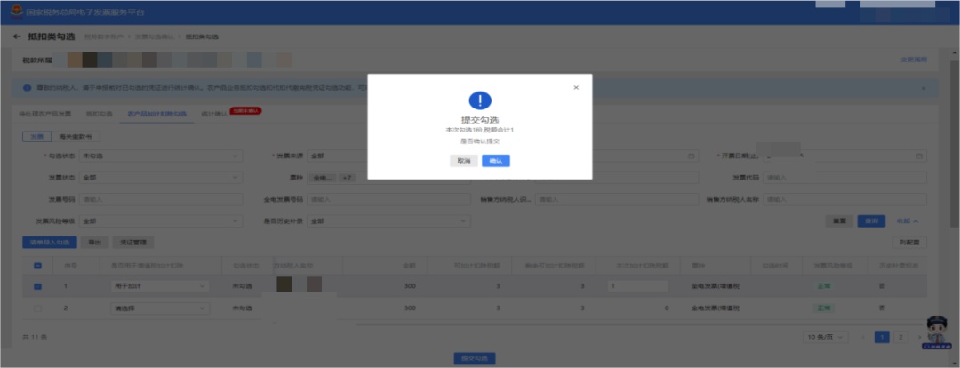This screenshot has height=368, width=960.
Task: Open the 开票日期(止) calendar icon
Action: pyautogui.click(x=918, y=156)
